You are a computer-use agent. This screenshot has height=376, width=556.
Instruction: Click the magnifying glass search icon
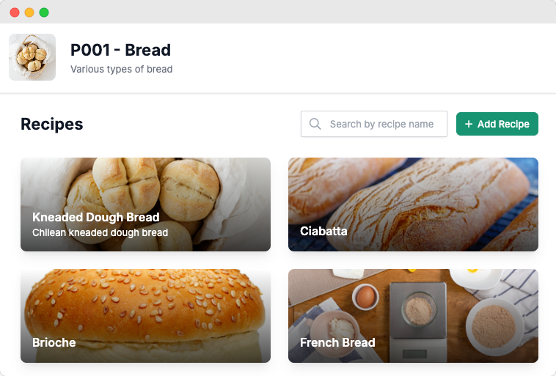[315, 124]
